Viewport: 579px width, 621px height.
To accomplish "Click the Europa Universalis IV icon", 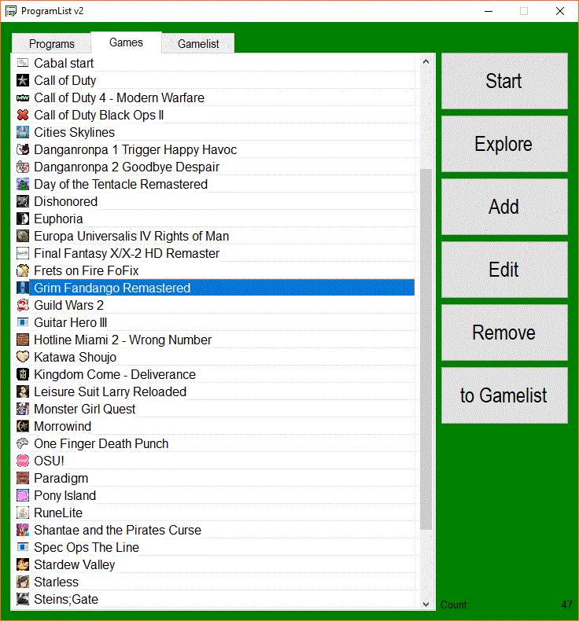I will coord(23,236).
